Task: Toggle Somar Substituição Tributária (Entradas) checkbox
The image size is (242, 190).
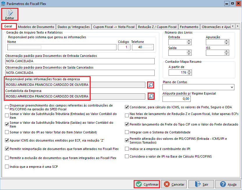Action: 7,116
